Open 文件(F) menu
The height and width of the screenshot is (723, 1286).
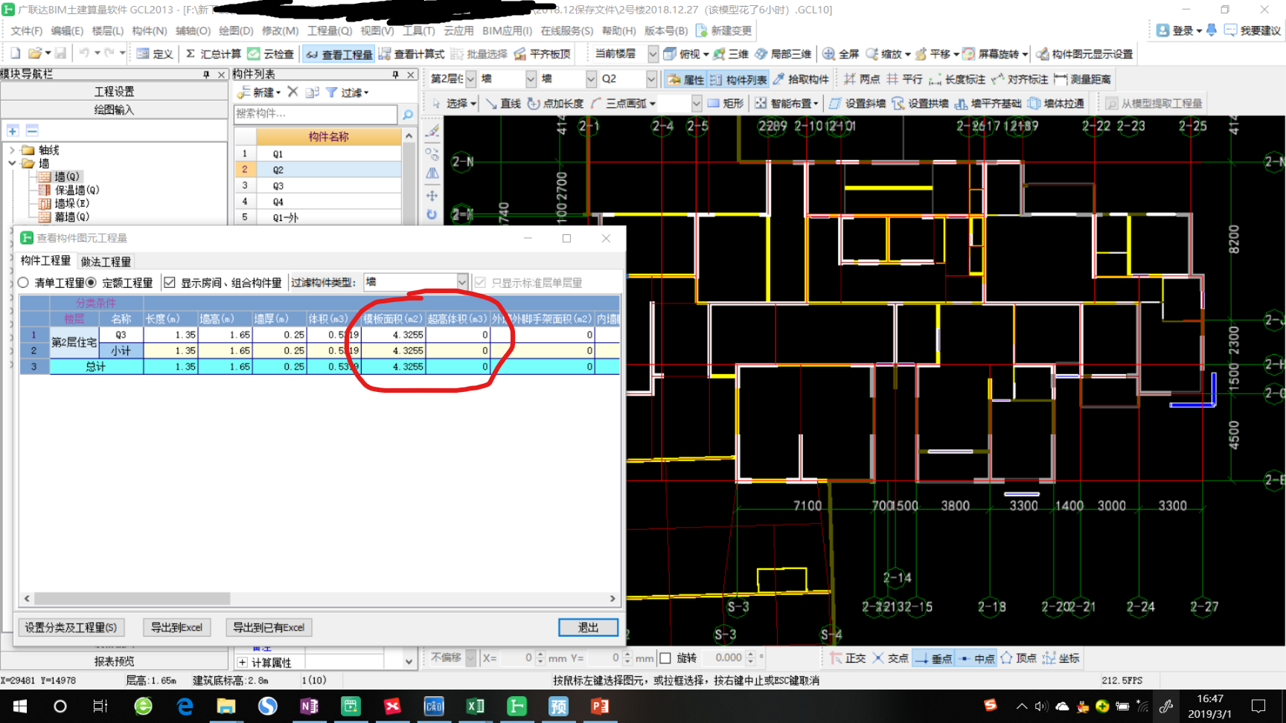pyautogui.click(x=26, y=30)
